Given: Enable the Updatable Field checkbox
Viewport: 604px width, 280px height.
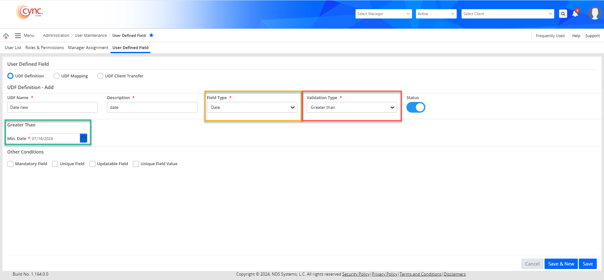Looking at the screenshot, I should pyautogui.click(x=92, y=164).
